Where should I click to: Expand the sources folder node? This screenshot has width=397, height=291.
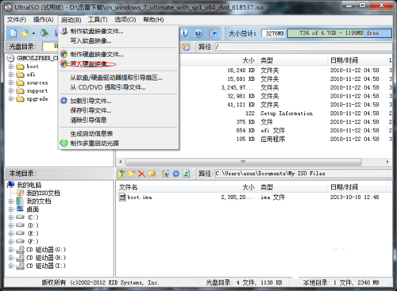point(11,82)
